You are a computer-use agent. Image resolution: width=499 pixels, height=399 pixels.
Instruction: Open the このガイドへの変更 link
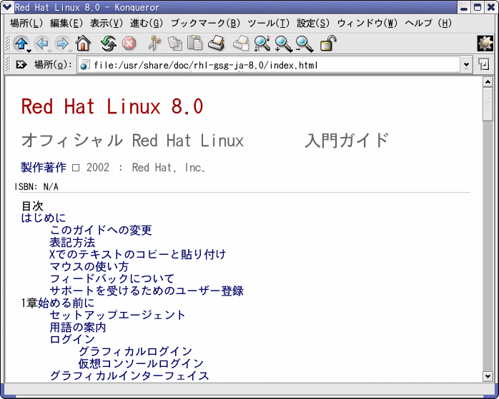(x=101, y=230)
